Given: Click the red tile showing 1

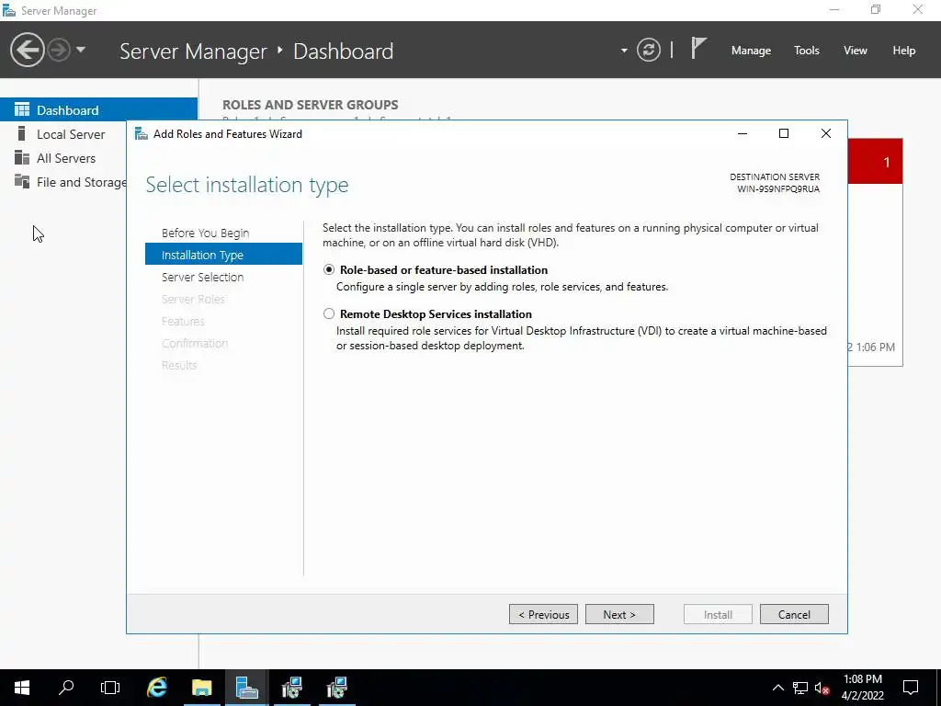Looking at the screenshot, I should [875, 162].
